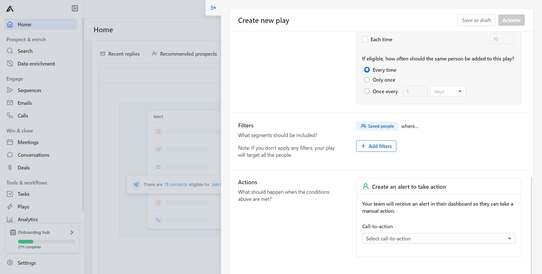Open the Plays section

click(23, 206)
